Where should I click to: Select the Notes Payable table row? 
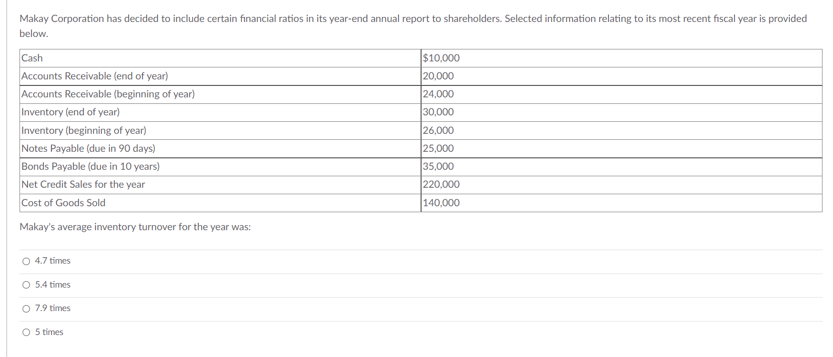(87, 148)
